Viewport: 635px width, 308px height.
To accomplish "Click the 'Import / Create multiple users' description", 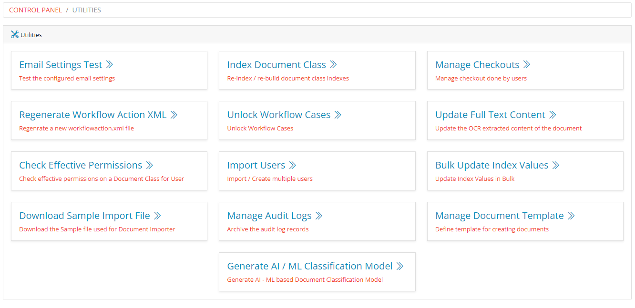I will [270, 179].
